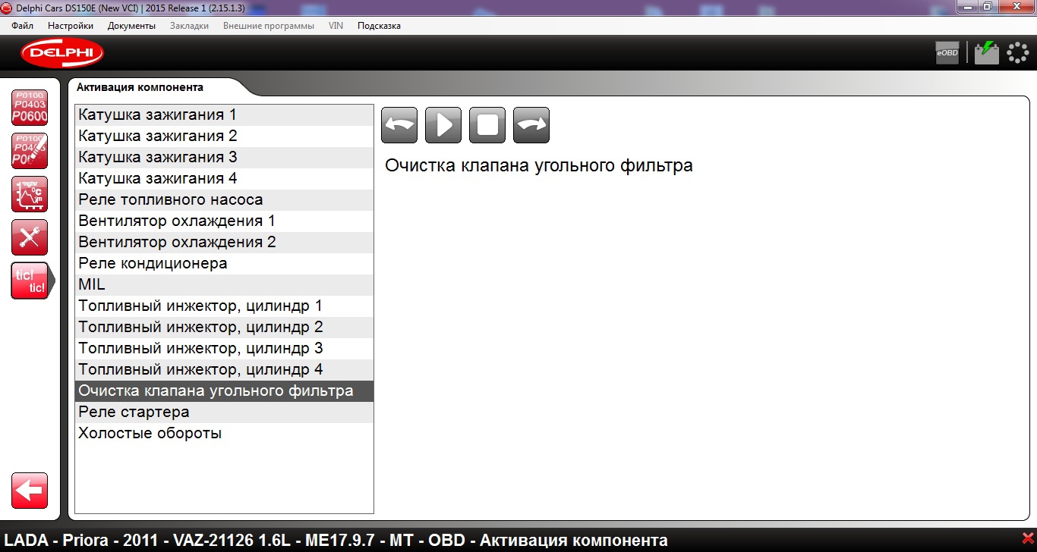
Task: Open the Настройки menu
Action: 71,26
